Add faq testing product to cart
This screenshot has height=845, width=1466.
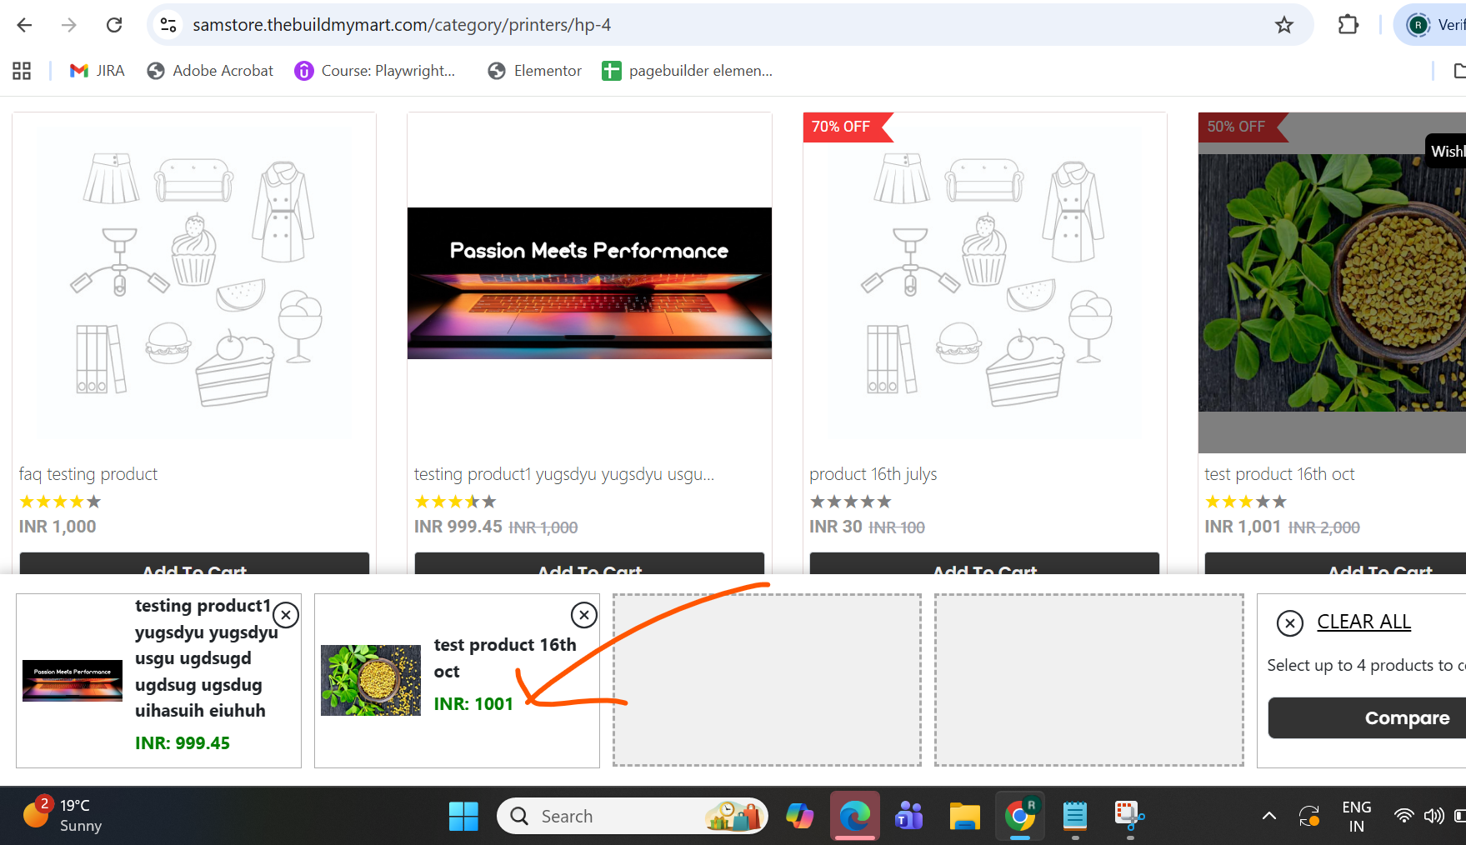(x=194, y=563)
